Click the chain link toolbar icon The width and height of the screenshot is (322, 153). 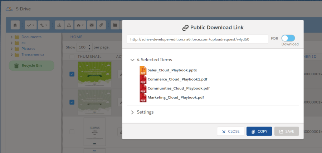coord(102,25)
